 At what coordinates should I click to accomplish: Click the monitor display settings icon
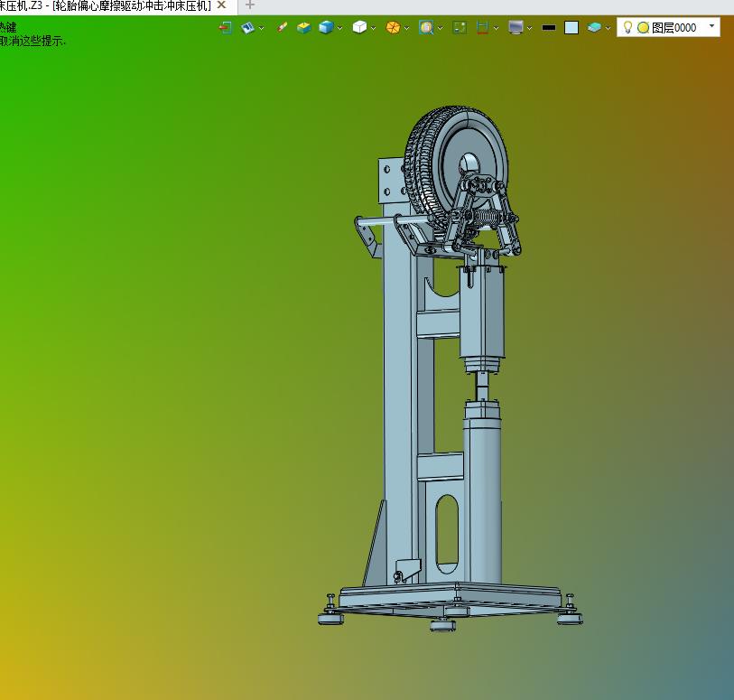tap(516, 28)
